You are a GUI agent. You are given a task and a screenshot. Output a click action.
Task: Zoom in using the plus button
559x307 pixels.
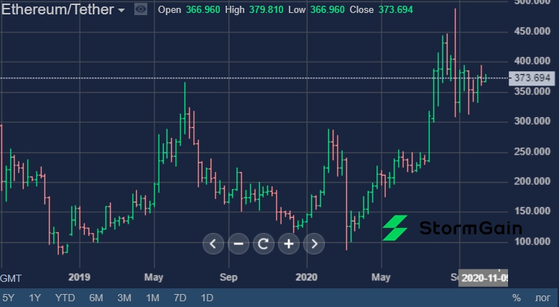(x=289, y=244)
